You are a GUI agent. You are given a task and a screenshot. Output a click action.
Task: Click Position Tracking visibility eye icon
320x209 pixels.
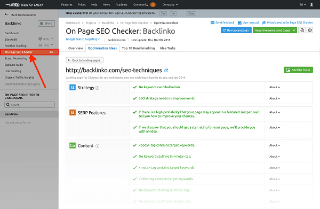click(40, 45)
